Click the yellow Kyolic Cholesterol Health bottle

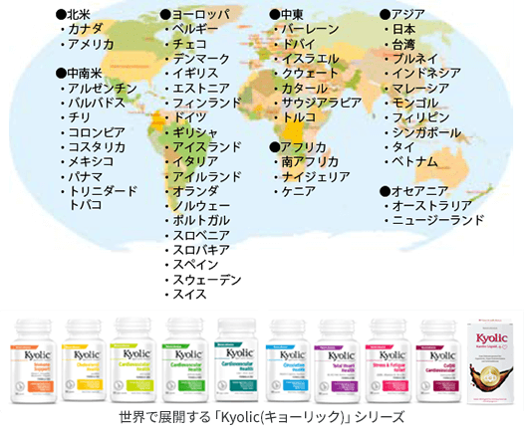tap(84, 360)
